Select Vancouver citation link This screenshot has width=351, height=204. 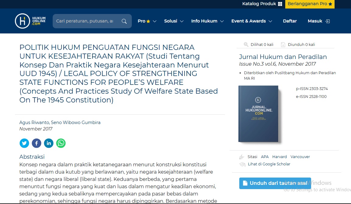[300, 157]
